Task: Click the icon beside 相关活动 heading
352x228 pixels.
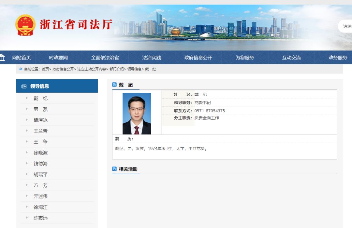Action: pos(114,169)
